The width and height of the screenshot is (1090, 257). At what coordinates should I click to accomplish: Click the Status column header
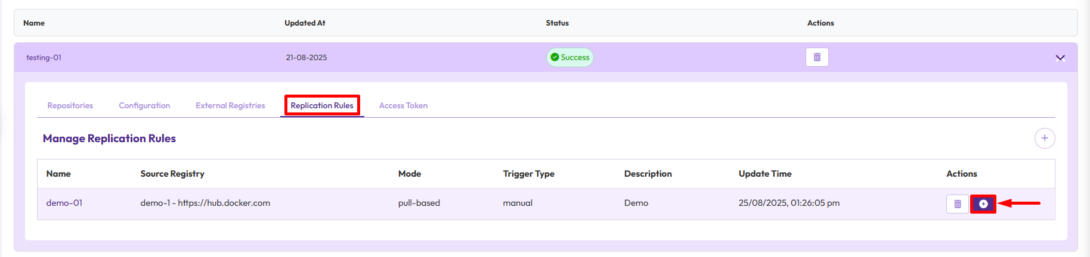tap(557, 23)
